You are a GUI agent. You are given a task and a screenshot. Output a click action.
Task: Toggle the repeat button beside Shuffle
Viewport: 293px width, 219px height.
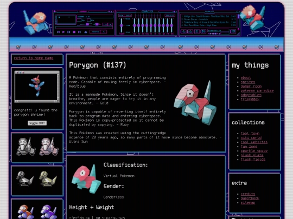click(104, 32)
